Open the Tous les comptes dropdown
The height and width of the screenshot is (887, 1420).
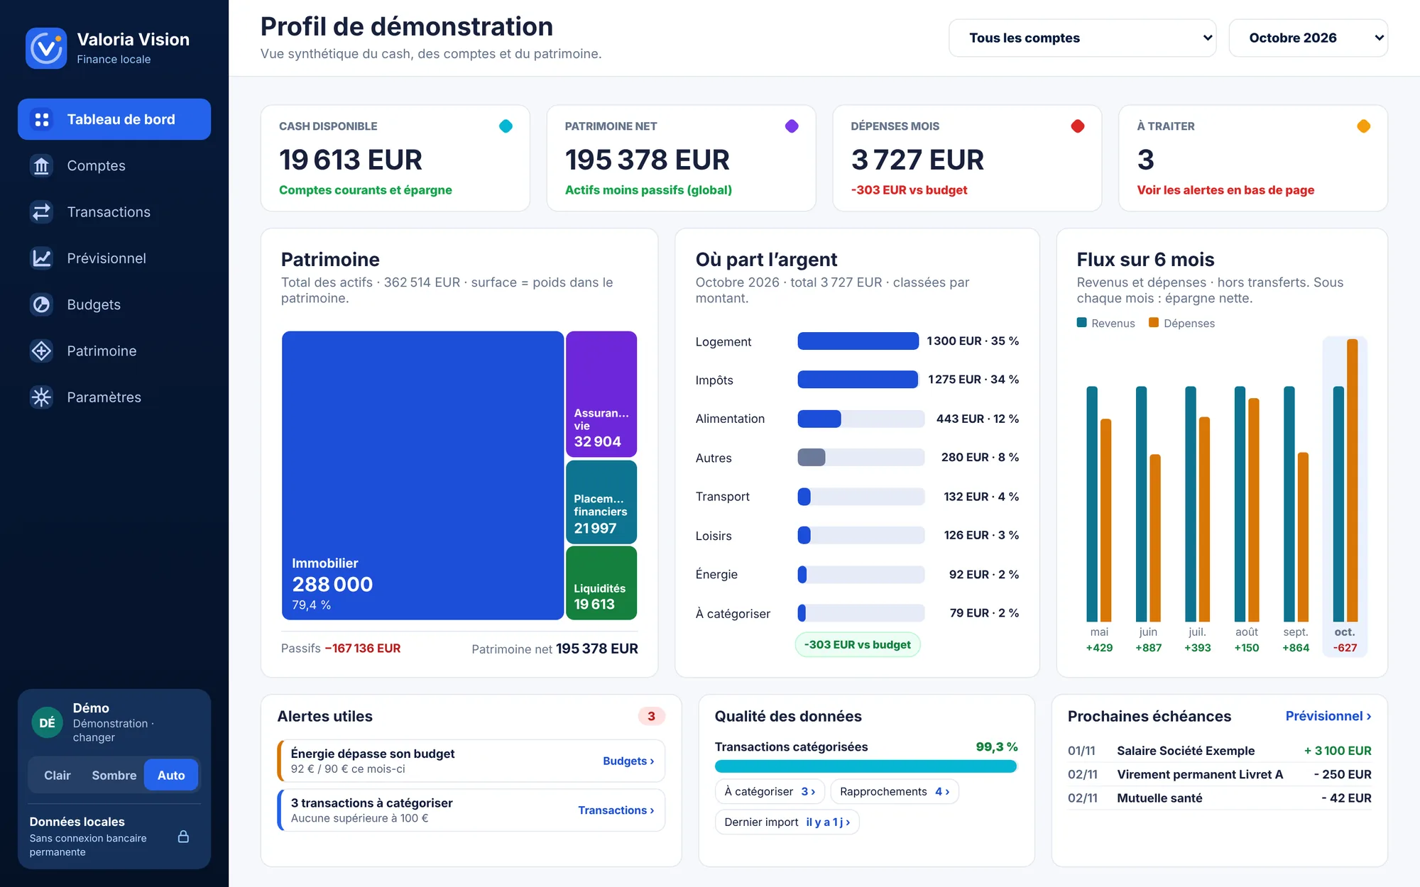tap(1082, 38)
